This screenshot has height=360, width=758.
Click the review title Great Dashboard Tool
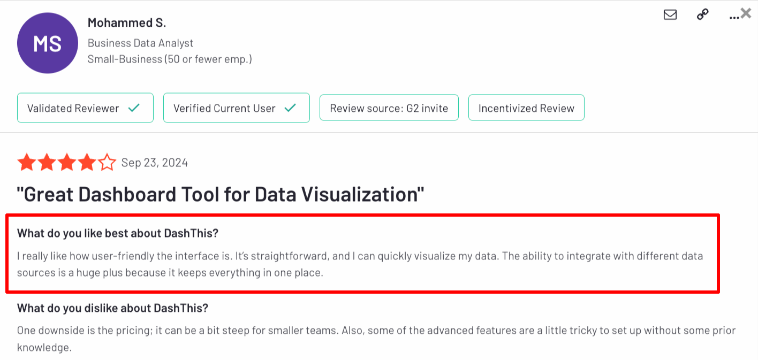point(220,194)
